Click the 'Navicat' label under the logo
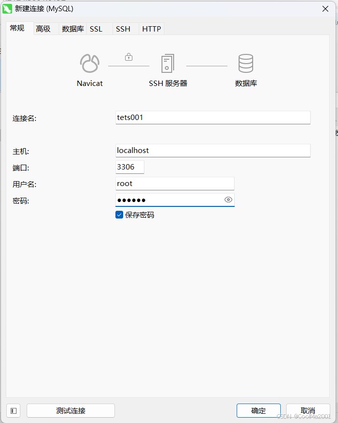 (90, 84)
